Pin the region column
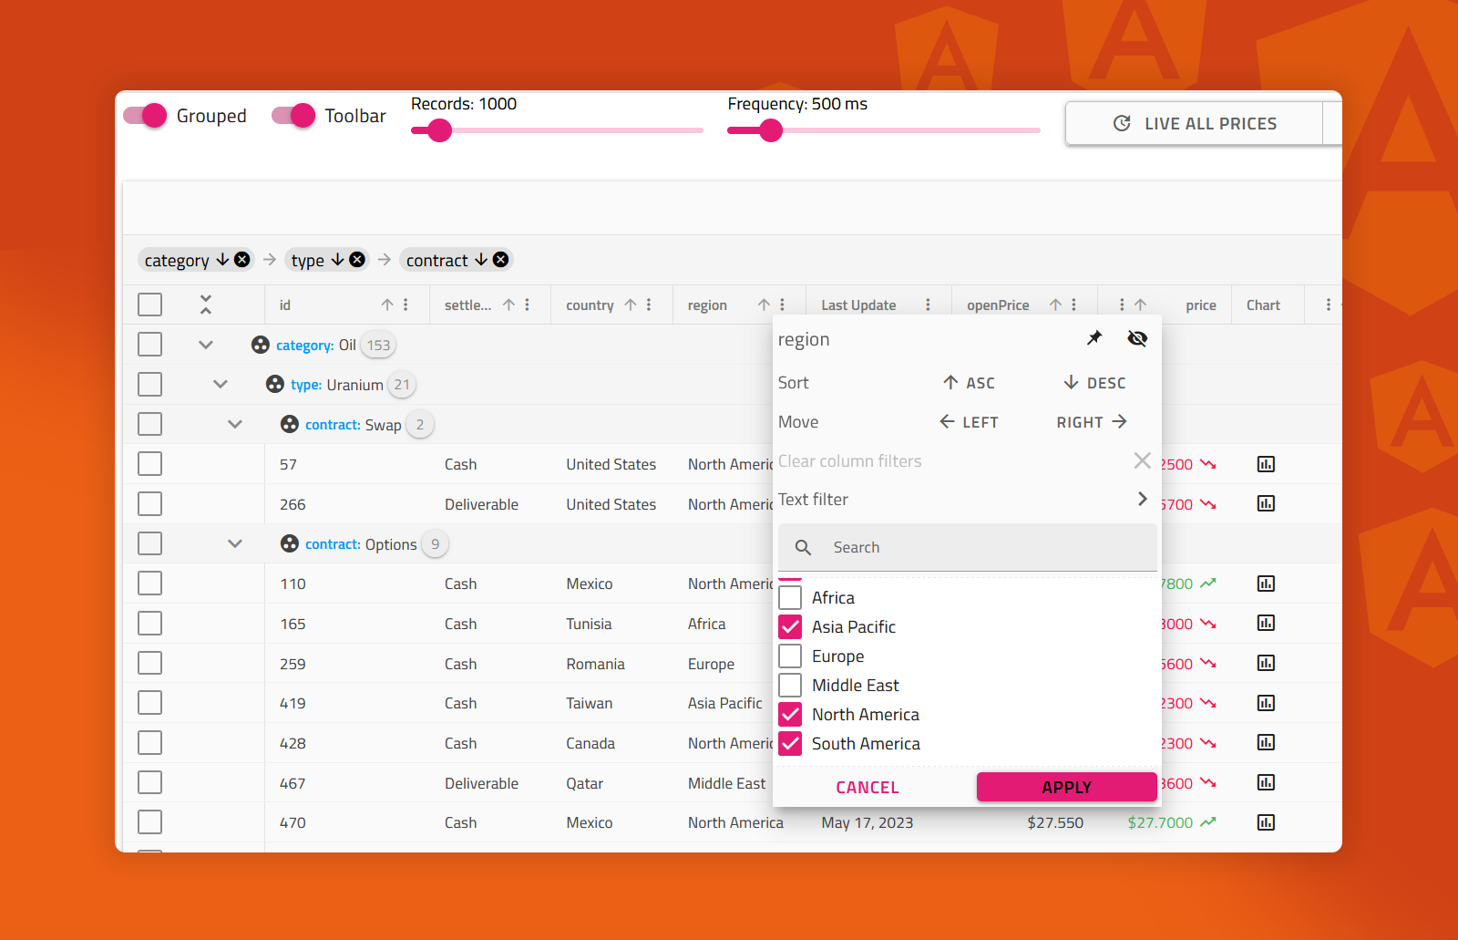This screenshot has width=1458, height=940. 1094,338
